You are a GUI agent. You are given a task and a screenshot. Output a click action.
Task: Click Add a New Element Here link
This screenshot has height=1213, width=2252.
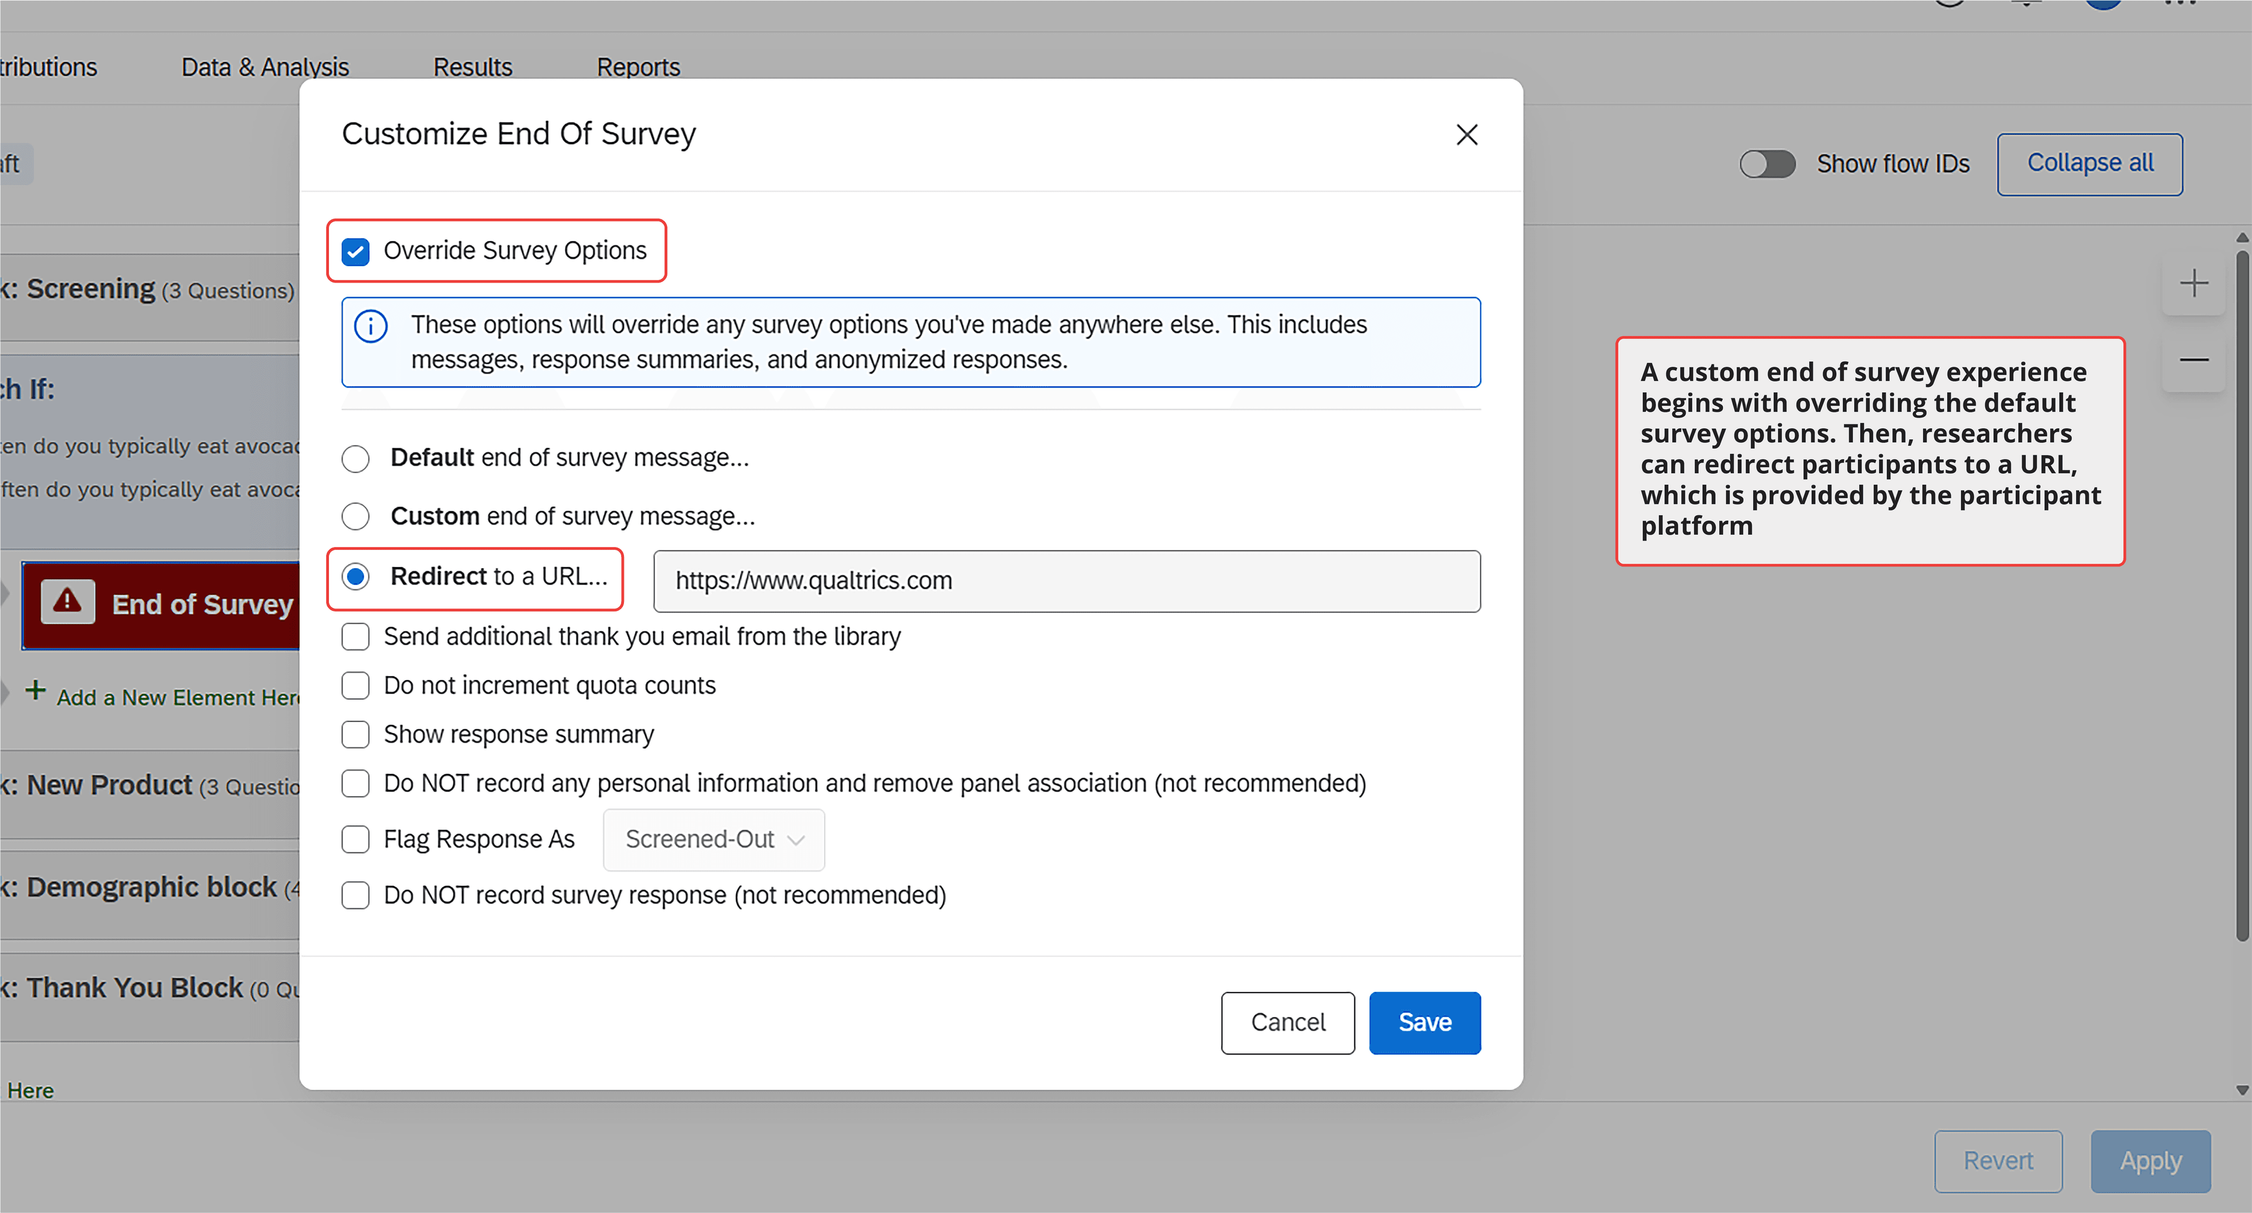(x=178, y=698)
